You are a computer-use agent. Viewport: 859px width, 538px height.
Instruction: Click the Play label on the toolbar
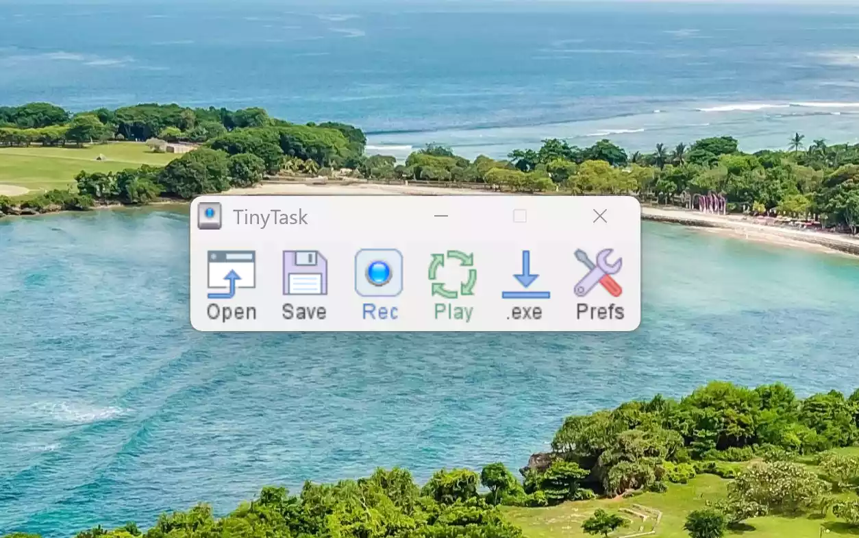(x=452, y=313)
